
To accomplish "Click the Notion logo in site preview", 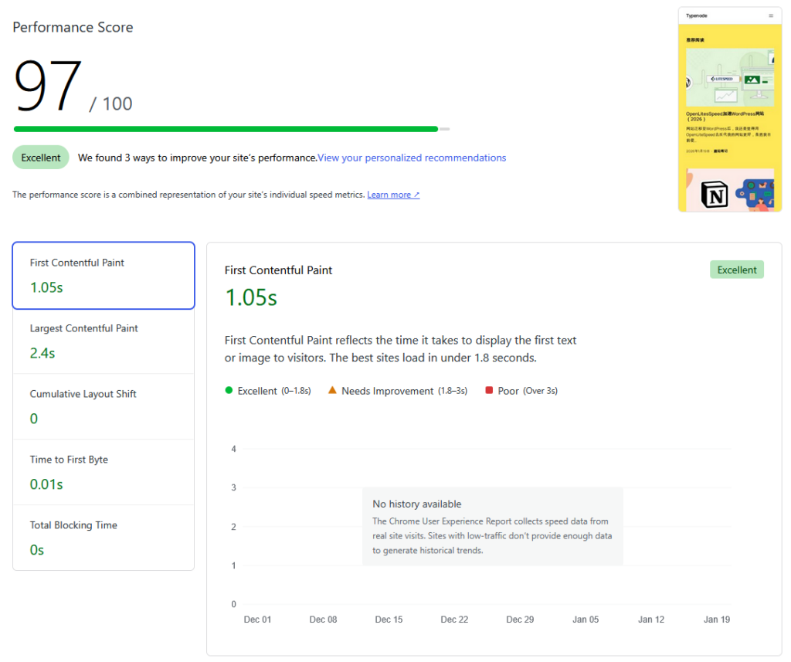I will [715, 195].
